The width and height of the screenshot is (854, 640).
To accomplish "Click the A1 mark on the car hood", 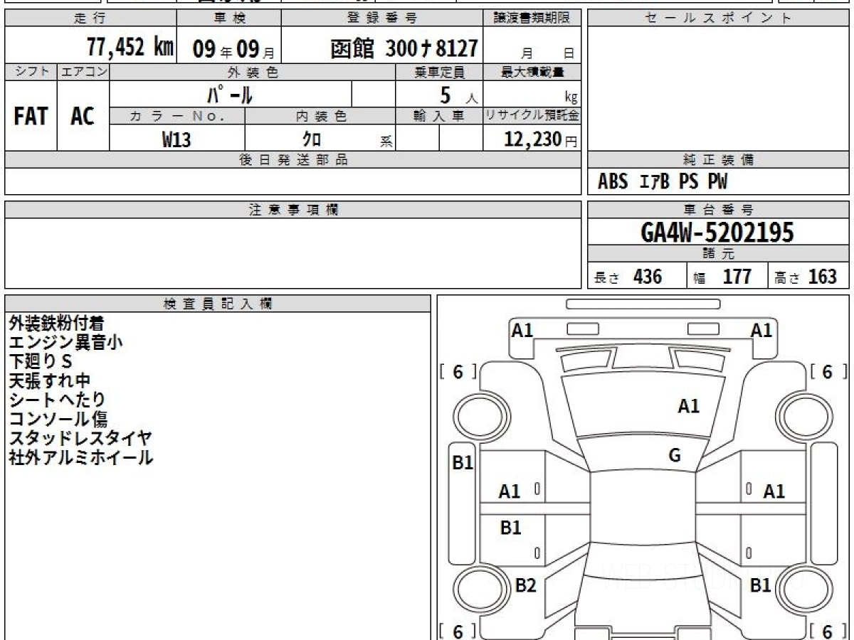I will [x=688, y=406].
